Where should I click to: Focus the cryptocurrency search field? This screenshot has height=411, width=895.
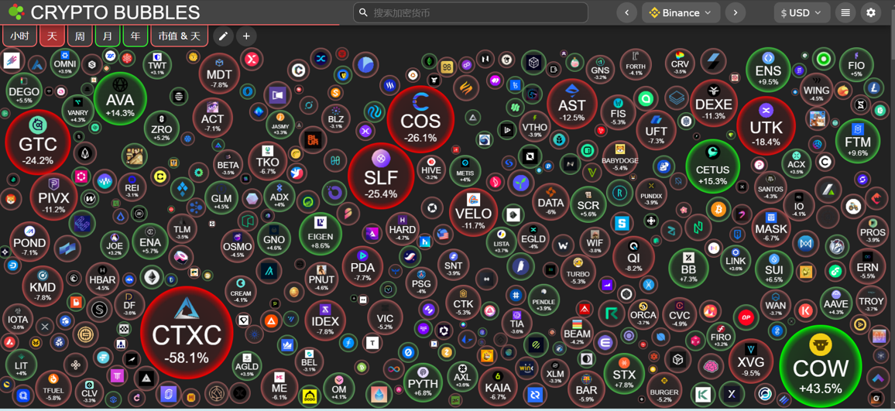point(470,12)
